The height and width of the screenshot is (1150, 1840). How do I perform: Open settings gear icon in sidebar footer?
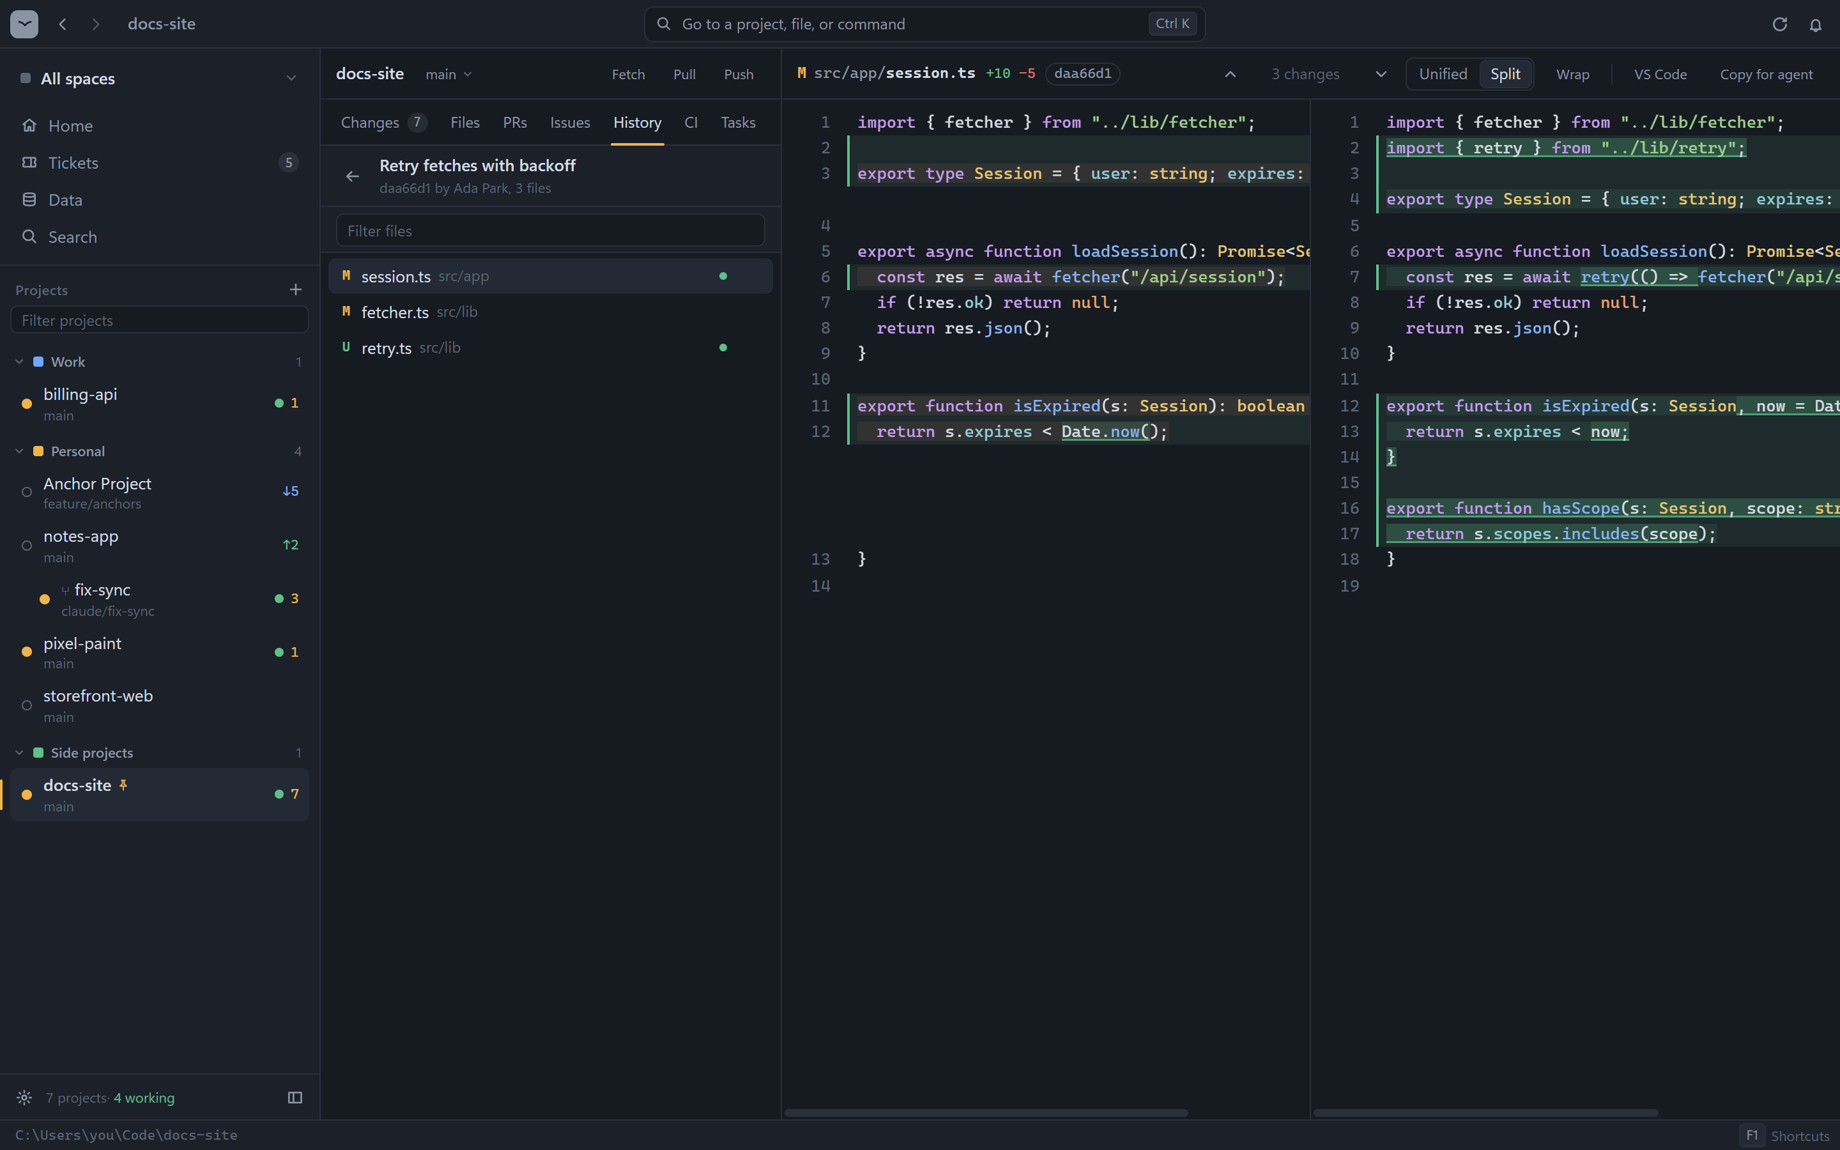[24, 1098]
